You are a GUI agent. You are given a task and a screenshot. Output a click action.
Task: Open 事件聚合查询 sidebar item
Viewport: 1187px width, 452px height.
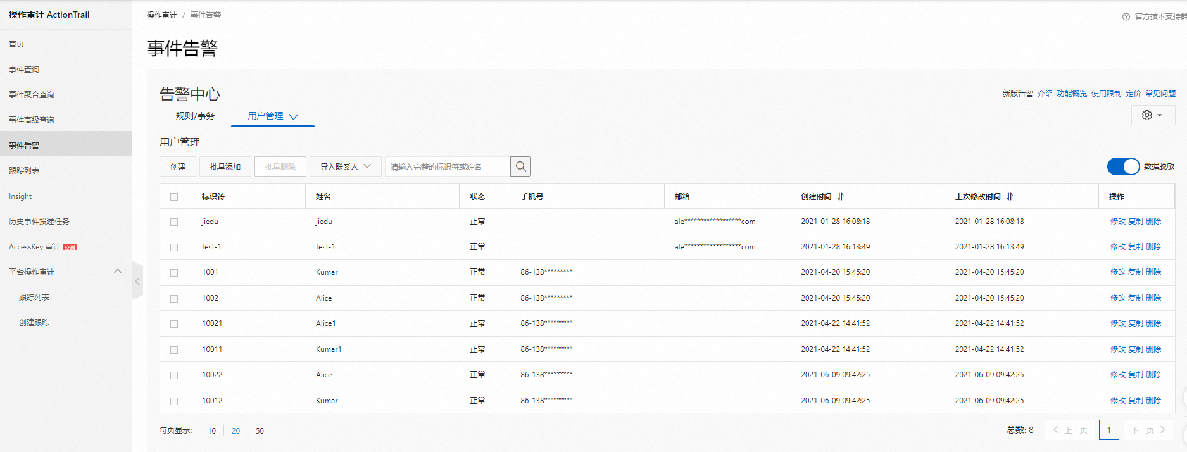tap(32, 94)
